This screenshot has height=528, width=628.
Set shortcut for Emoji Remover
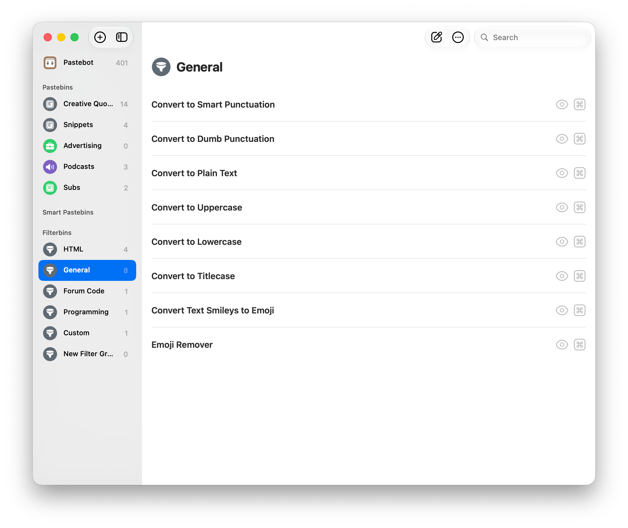pyautogui.click(x=579, y=345)
